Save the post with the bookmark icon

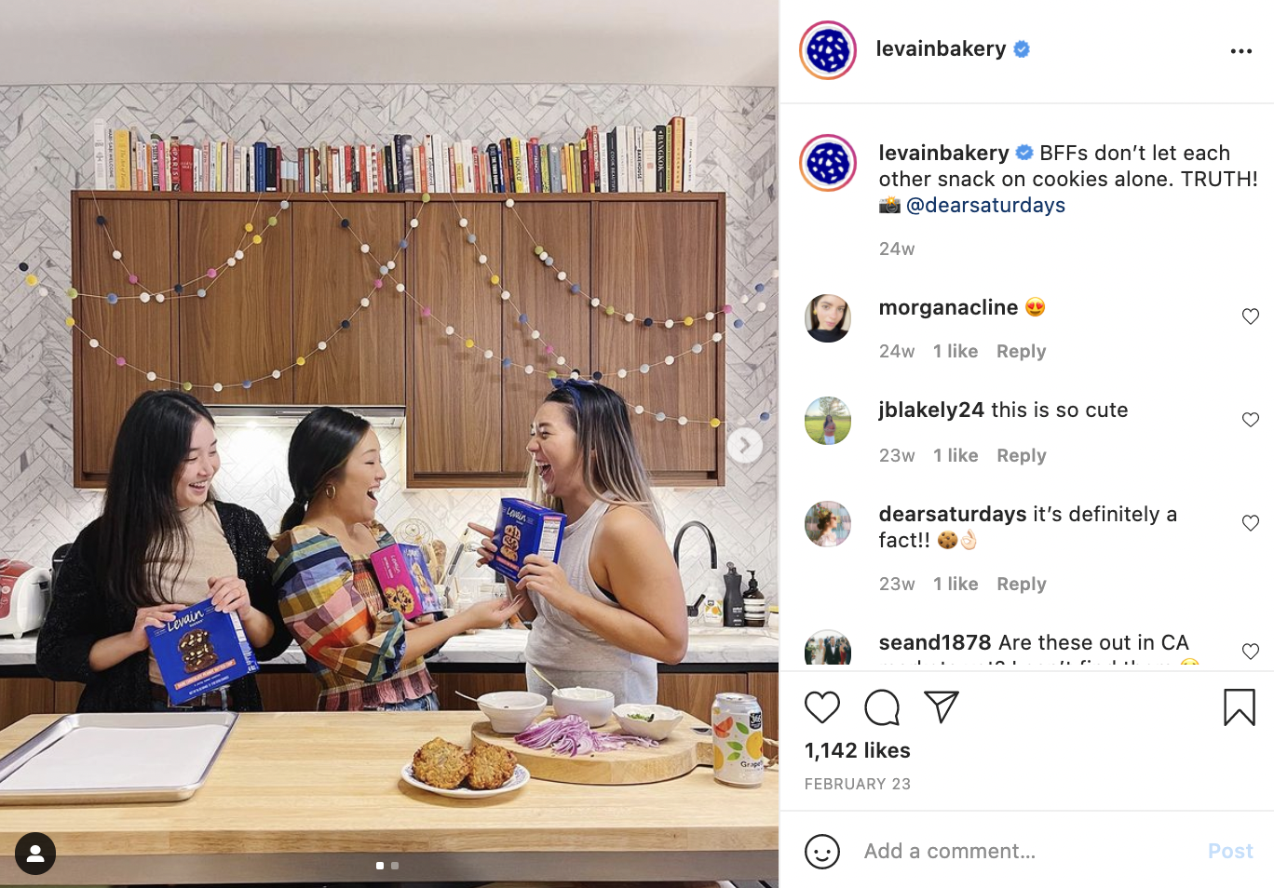click(1240, 707)
